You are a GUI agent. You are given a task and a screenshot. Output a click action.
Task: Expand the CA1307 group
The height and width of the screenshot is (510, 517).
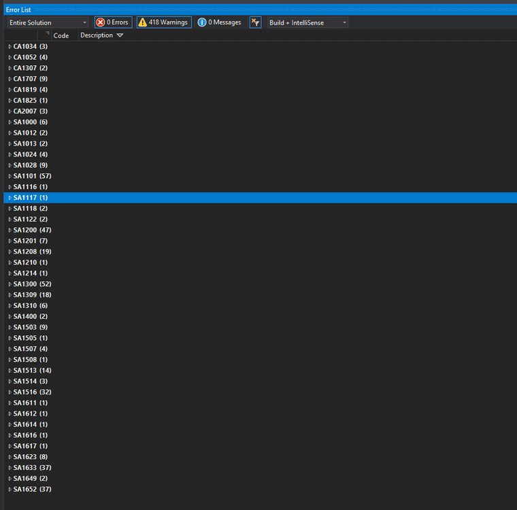[10, 68]
